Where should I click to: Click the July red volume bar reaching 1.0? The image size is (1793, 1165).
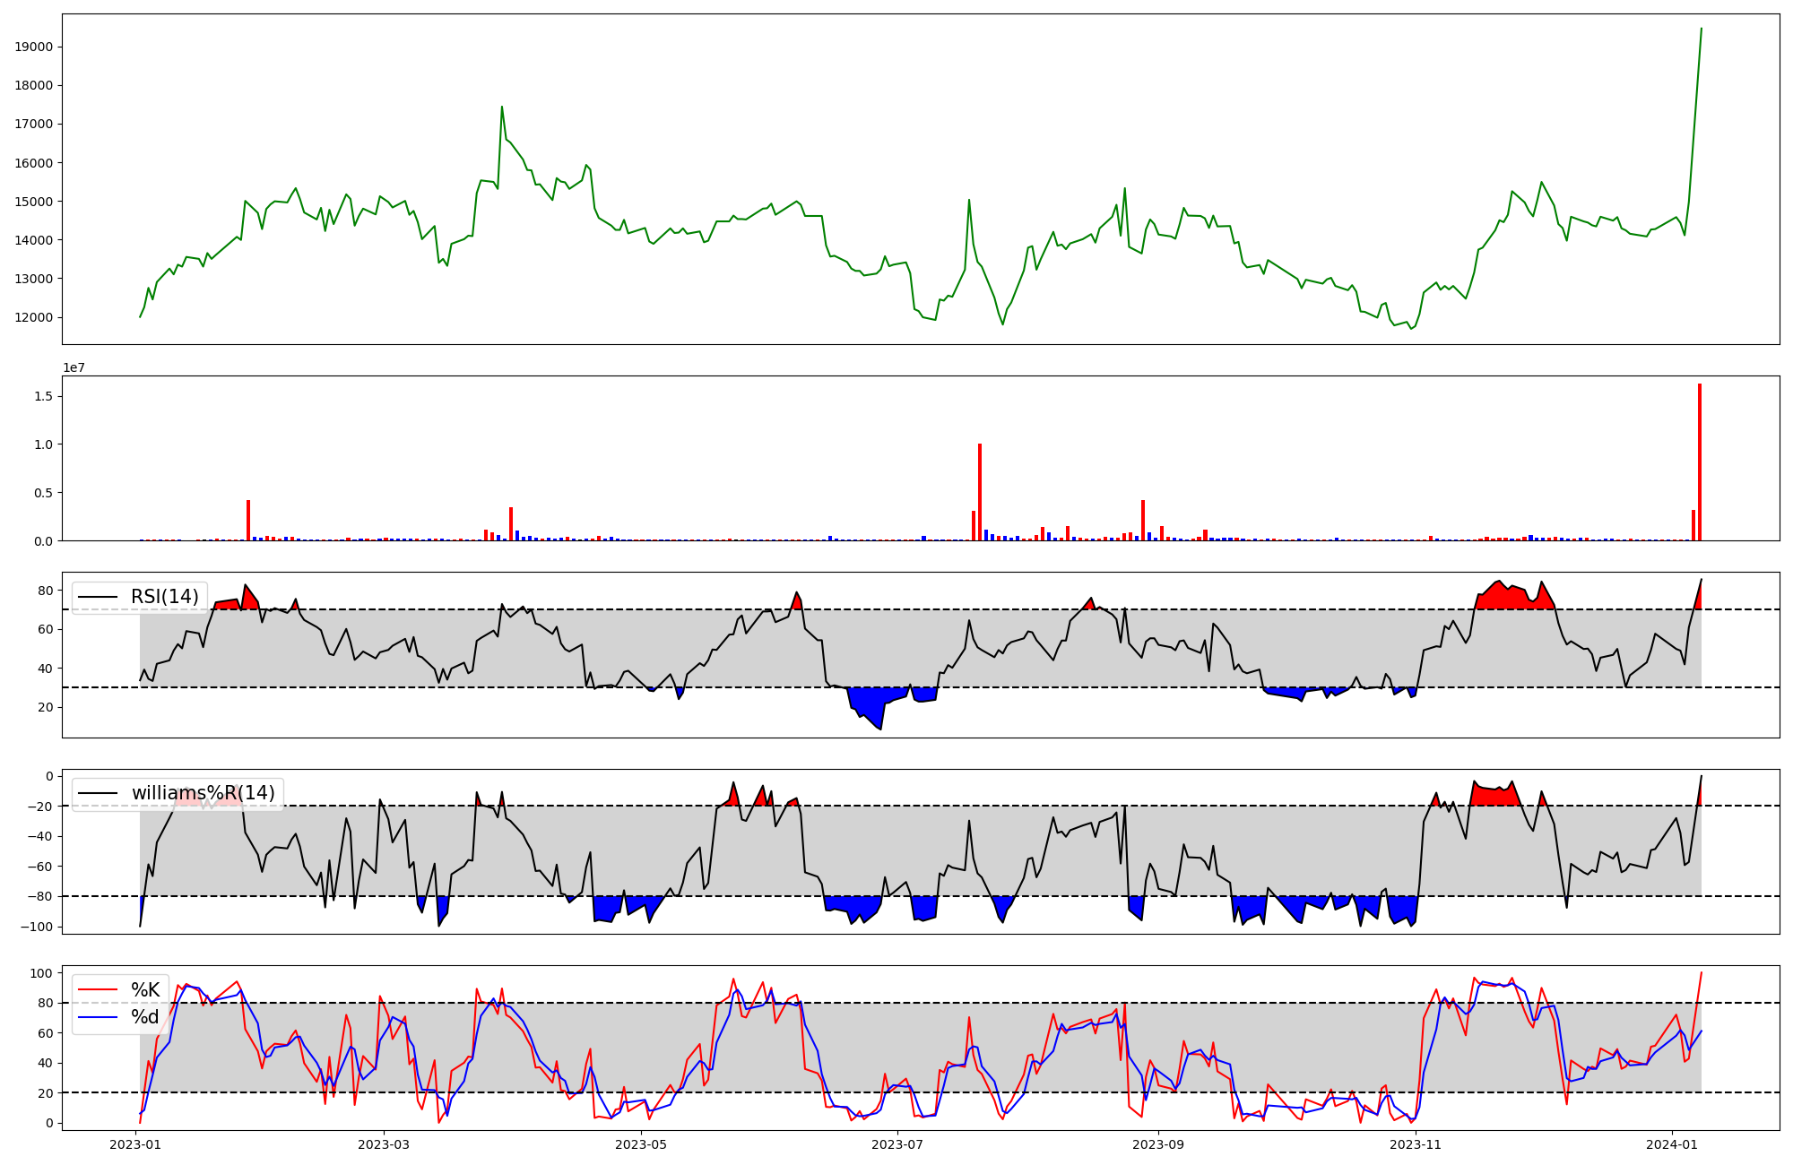(x=980, y=493)
